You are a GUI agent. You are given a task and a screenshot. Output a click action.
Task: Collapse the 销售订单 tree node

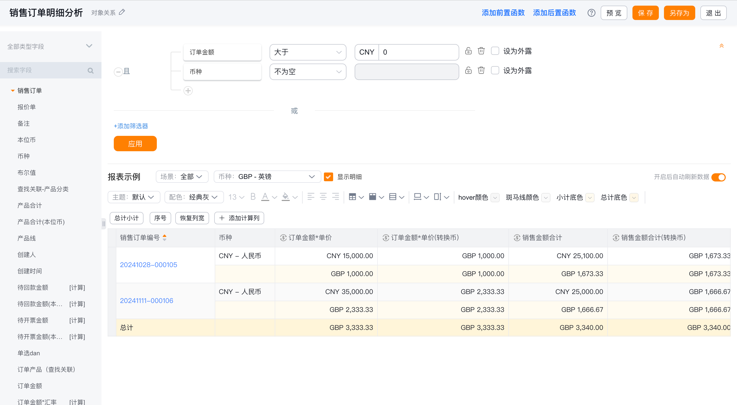point(13,91)
